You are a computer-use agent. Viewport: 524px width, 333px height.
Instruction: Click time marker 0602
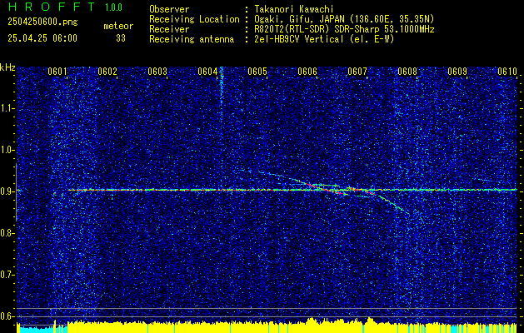107,72
